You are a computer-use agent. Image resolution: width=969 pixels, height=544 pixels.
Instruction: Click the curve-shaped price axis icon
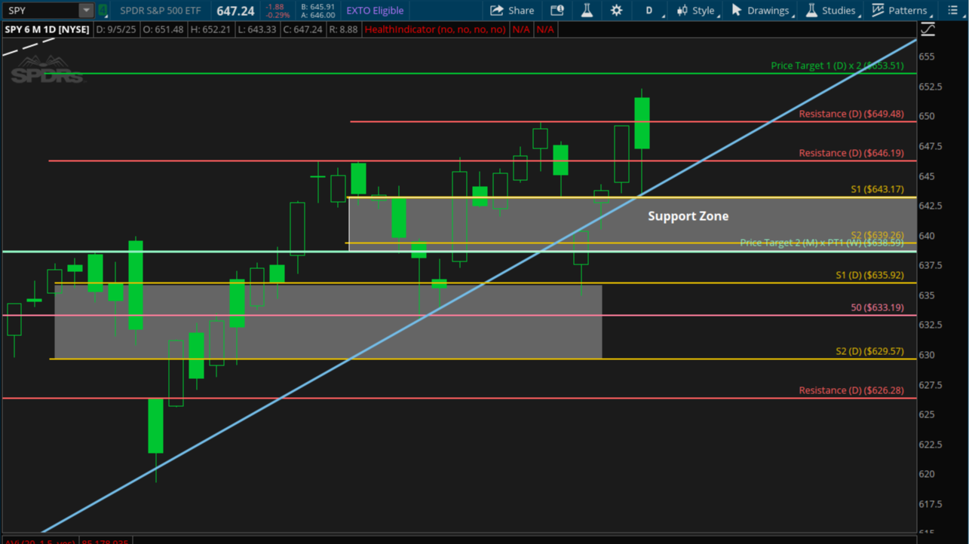click(x=928, y=29)
